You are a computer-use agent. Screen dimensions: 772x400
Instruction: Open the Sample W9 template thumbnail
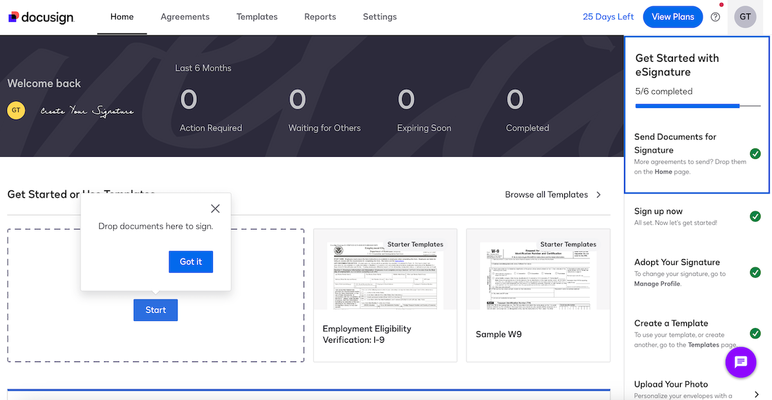click(x=538, y=275)
